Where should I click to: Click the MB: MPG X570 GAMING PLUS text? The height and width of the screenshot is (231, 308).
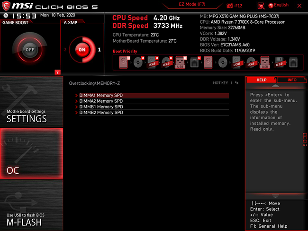click(240, 16)
